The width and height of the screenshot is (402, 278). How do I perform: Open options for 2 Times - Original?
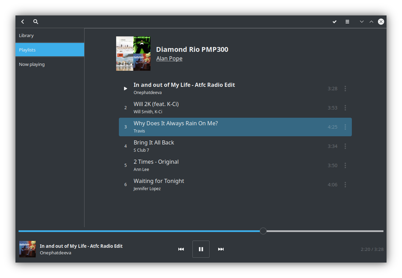point(345,165)
